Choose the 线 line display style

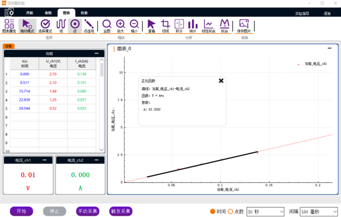point(61,26)
